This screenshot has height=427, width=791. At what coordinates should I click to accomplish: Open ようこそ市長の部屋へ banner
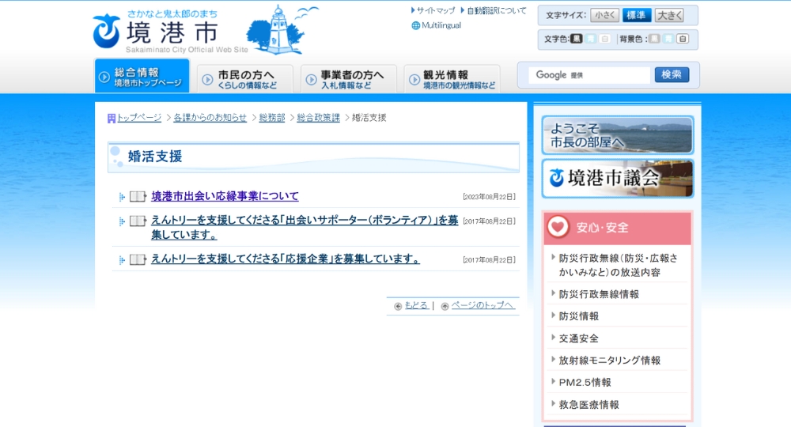pyautogui.click(x=618, y=135)
